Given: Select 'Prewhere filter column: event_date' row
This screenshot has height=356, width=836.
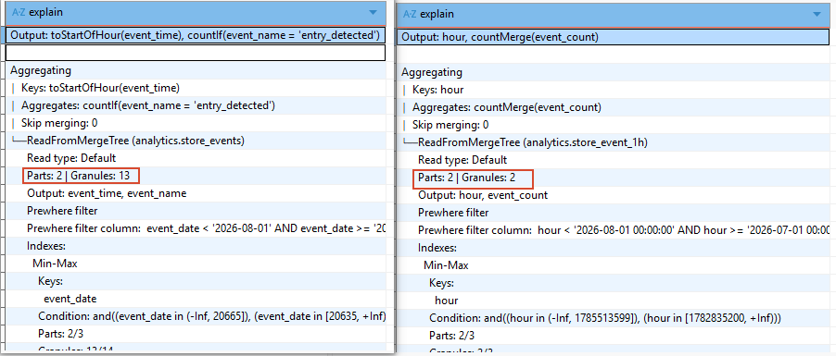Looking at the screenshot, I should point(196,228).
